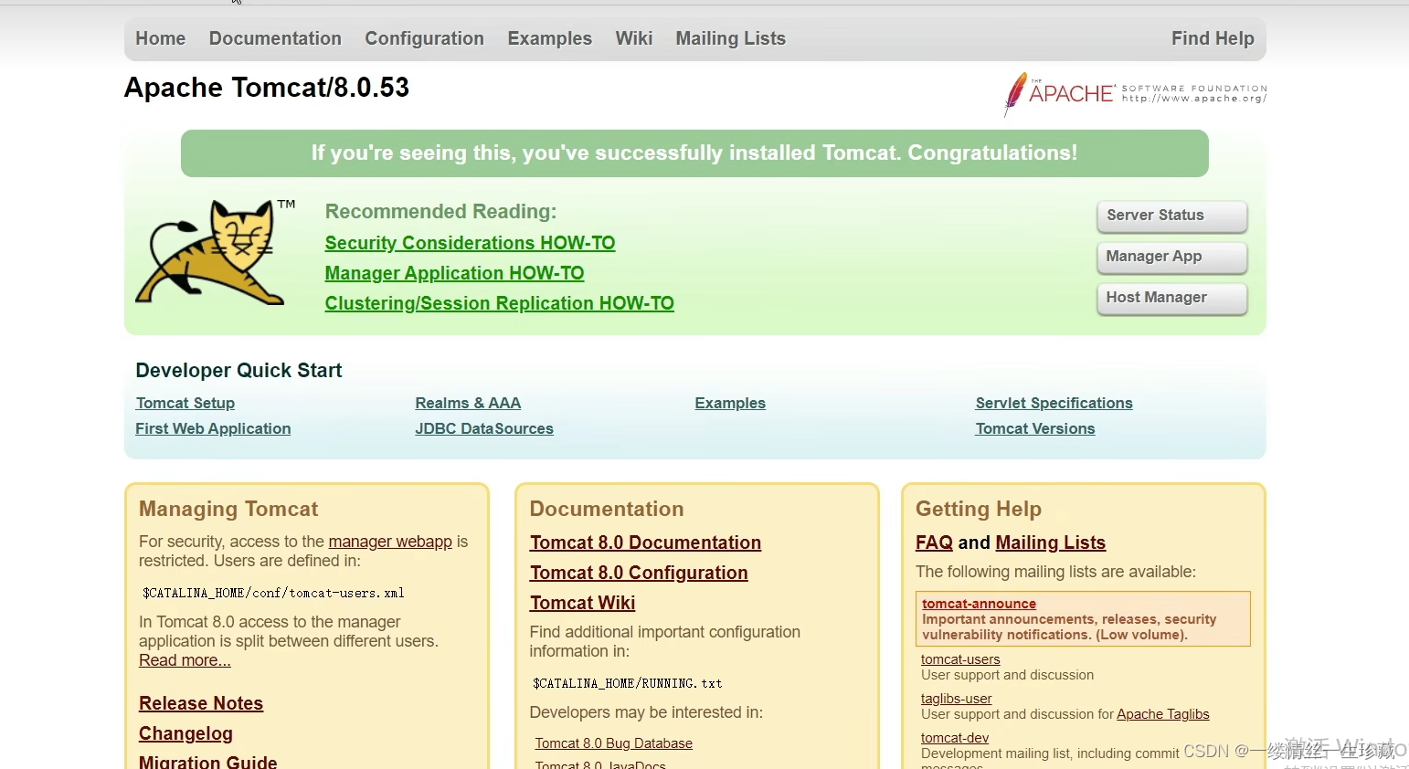Click the manager webapp link
1409x769 pixels.
point(390,542)
